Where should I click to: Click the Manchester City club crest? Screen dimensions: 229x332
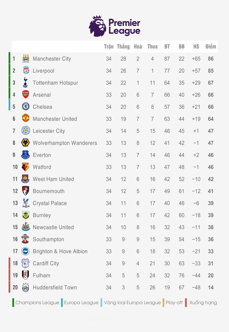(26, 59)
